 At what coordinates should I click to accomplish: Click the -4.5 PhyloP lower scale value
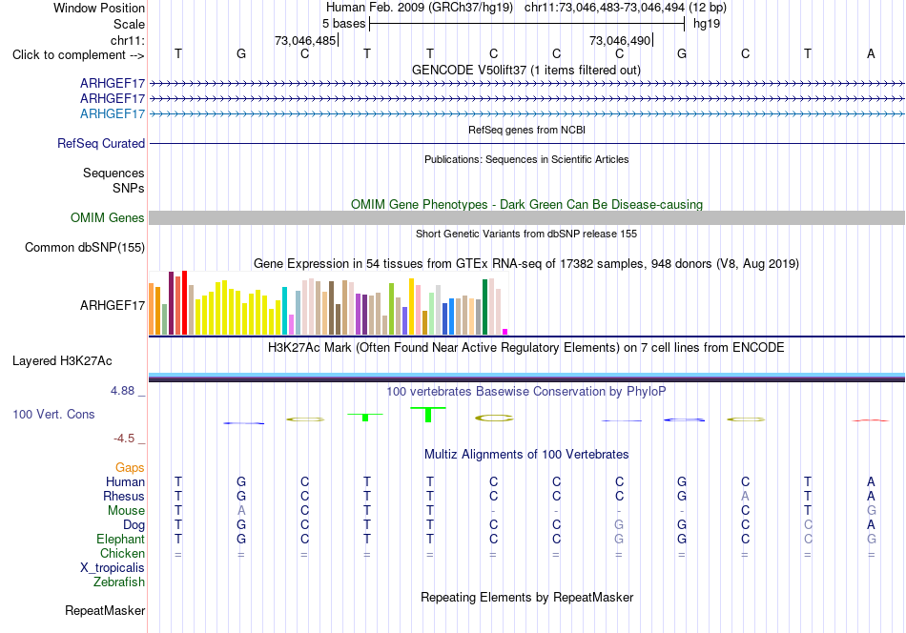pos(124,439)
